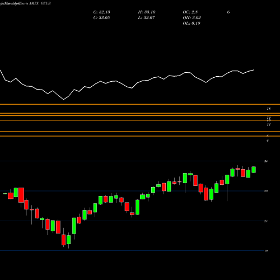Click the 29 price axis label
The width and height of the screenshot is (280, 280).
(266, 191)
